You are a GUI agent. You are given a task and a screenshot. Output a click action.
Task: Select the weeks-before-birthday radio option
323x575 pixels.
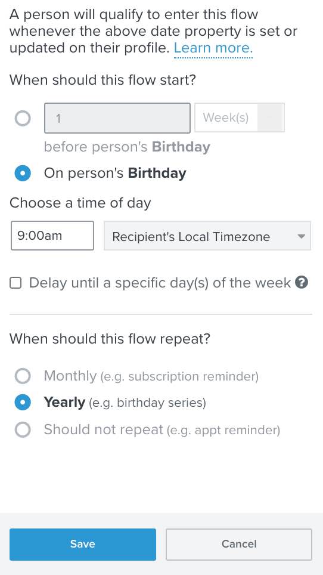pos(23,119)
